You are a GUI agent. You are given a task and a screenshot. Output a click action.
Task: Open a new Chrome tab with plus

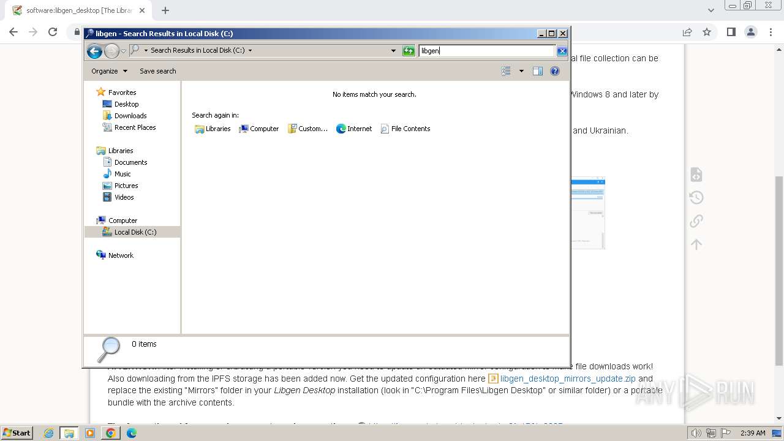(165, 10)
